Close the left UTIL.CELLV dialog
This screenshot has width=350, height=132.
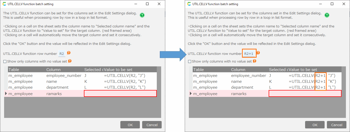[159, 4]
